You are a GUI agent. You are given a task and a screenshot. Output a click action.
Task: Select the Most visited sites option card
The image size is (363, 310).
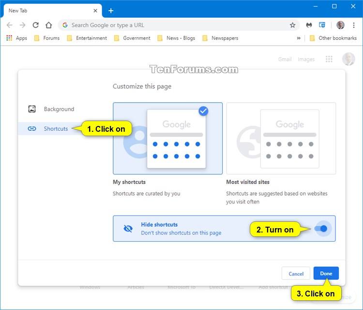(x=281, y=139)
